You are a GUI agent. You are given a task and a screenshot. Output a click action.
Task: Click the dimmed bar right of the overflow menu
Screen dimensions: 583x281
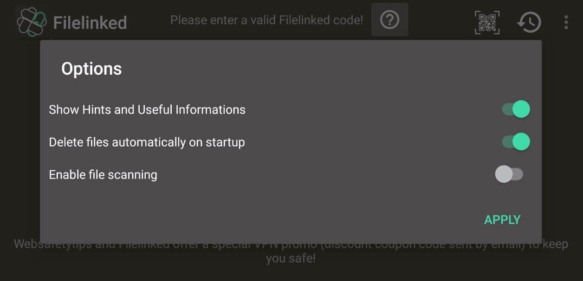[577, 22]
